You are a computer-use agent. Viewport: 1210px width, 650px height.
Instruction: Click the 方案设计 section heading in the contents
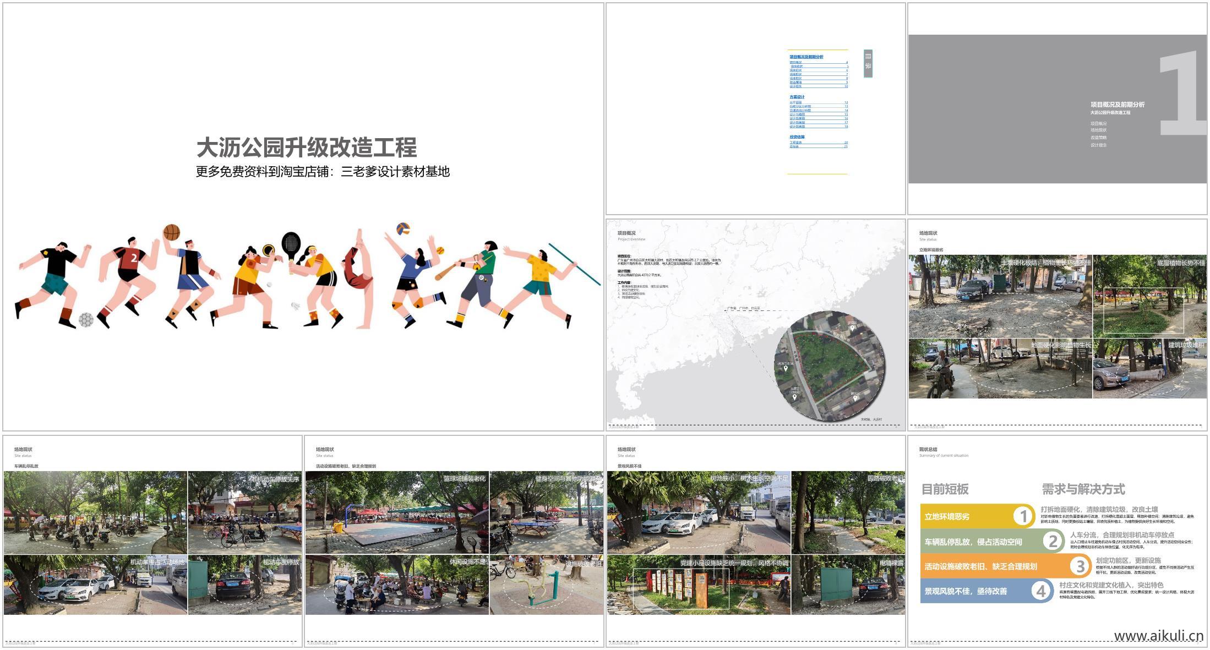[797, 96]
